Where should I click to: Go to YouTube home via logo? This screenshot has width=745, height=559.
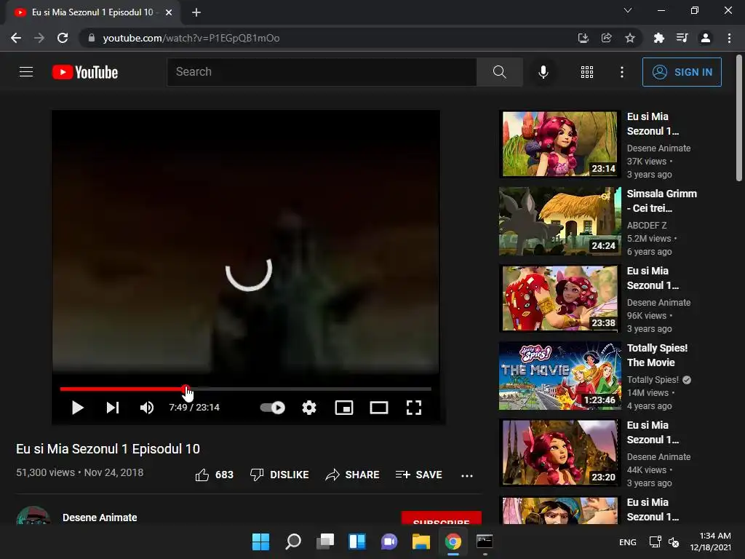[85, 72]
